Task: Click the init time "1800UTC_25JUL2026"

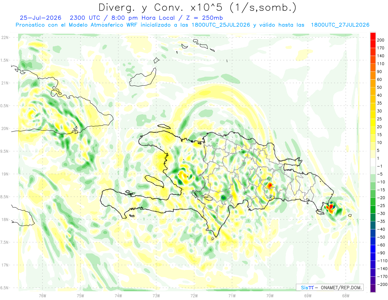Action: point(221,25)
